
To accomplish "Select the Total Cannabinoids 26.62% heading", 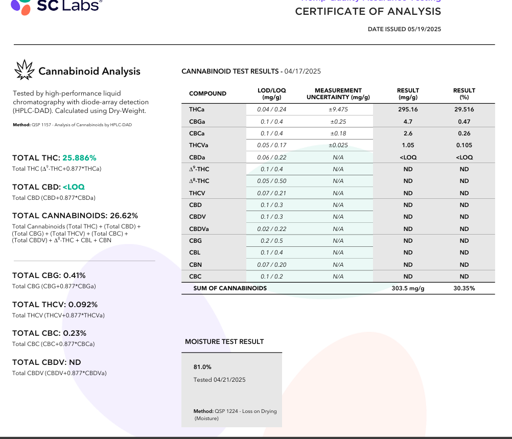I will tap(75, 216).
